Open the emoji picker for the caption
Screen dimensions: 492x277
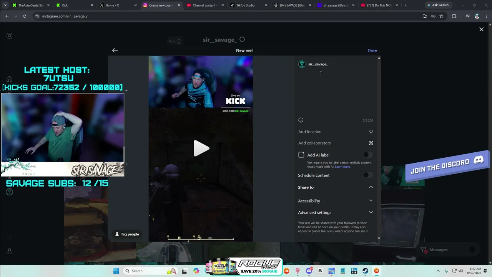(x=301, y=120)
